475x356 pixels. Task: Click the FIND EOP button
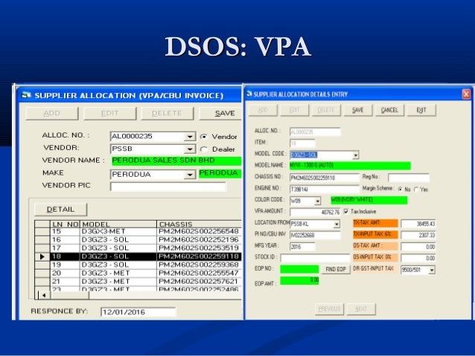[336, 269]
